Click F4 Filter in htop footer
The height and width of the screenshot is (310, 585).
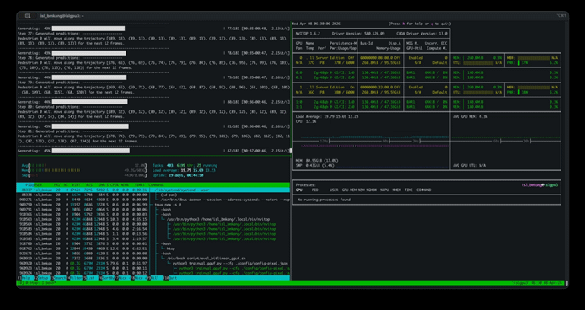pos(75,278)
